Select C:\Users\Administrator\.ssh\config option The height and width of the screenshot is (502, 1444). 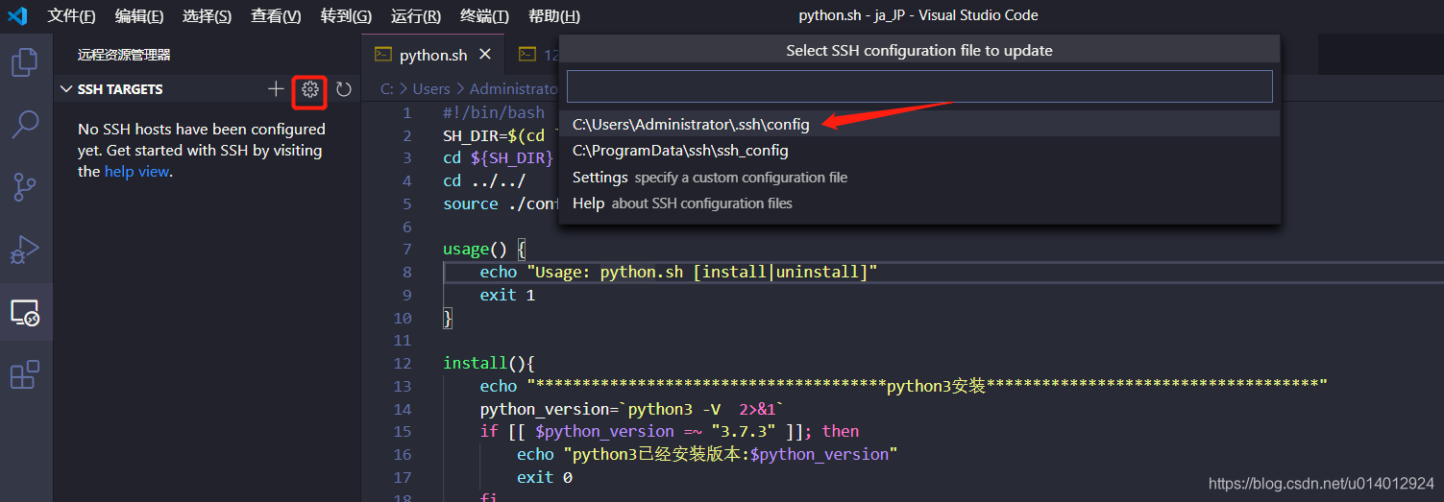click(x=919, y=124)
